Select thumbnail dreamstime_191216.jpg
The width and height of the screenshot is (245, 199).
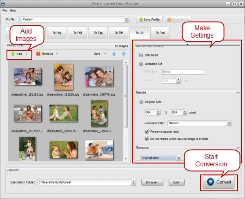pyautogui.click(x=63, y=77)
